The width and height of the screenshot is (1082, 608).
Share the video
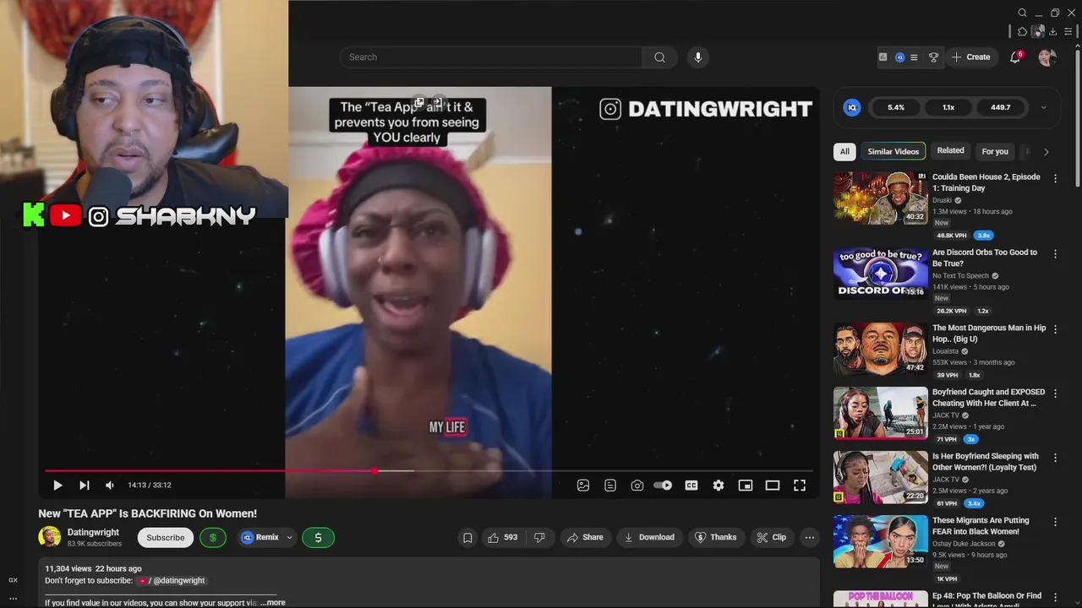point(585,537)
